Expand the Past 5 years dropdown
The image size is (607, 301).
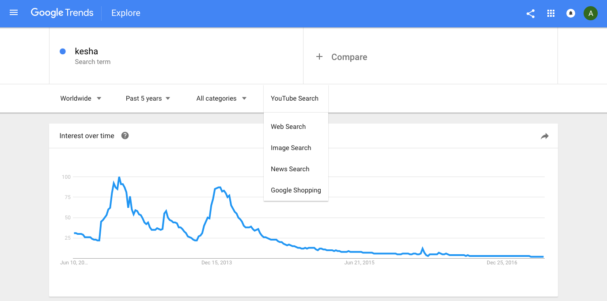[x=148, y=98]
